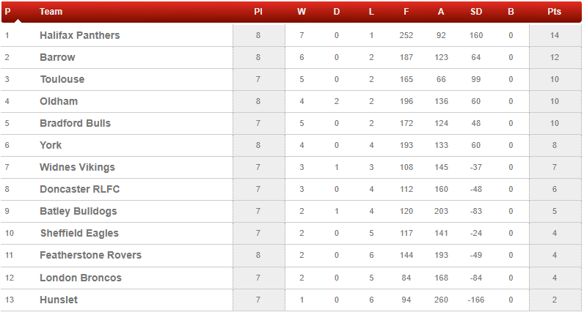Click the Team column header
Viewport: 584px width, 315px height.
pos(51,12)
